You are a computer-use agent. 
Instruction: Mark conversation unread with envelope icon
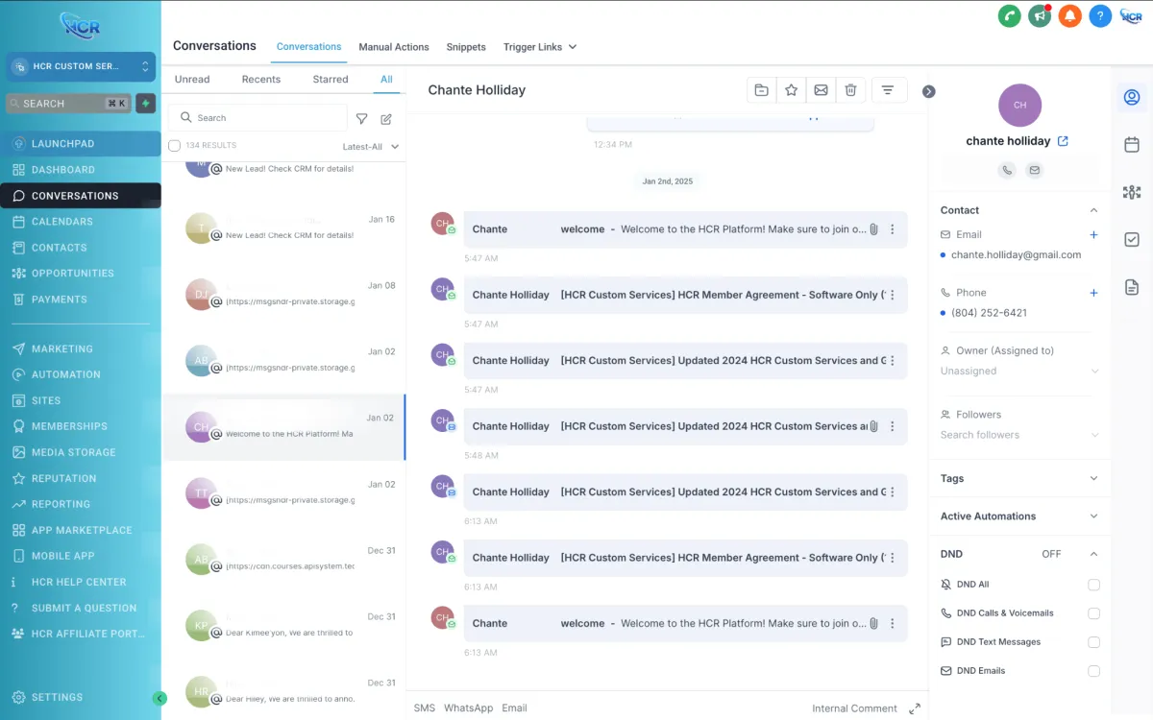coord(821,90)
